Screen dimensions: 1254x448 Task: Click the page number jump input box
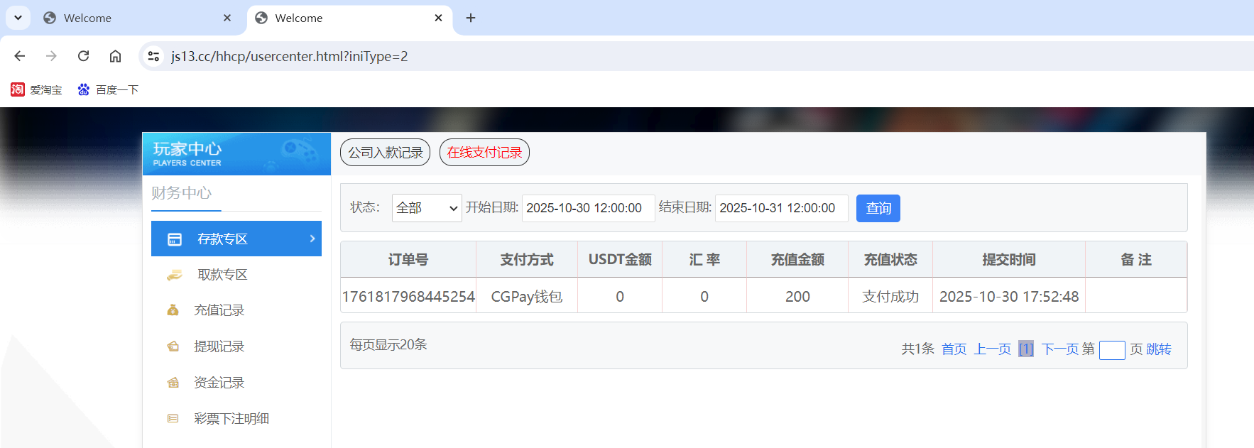pos(1112,350)
